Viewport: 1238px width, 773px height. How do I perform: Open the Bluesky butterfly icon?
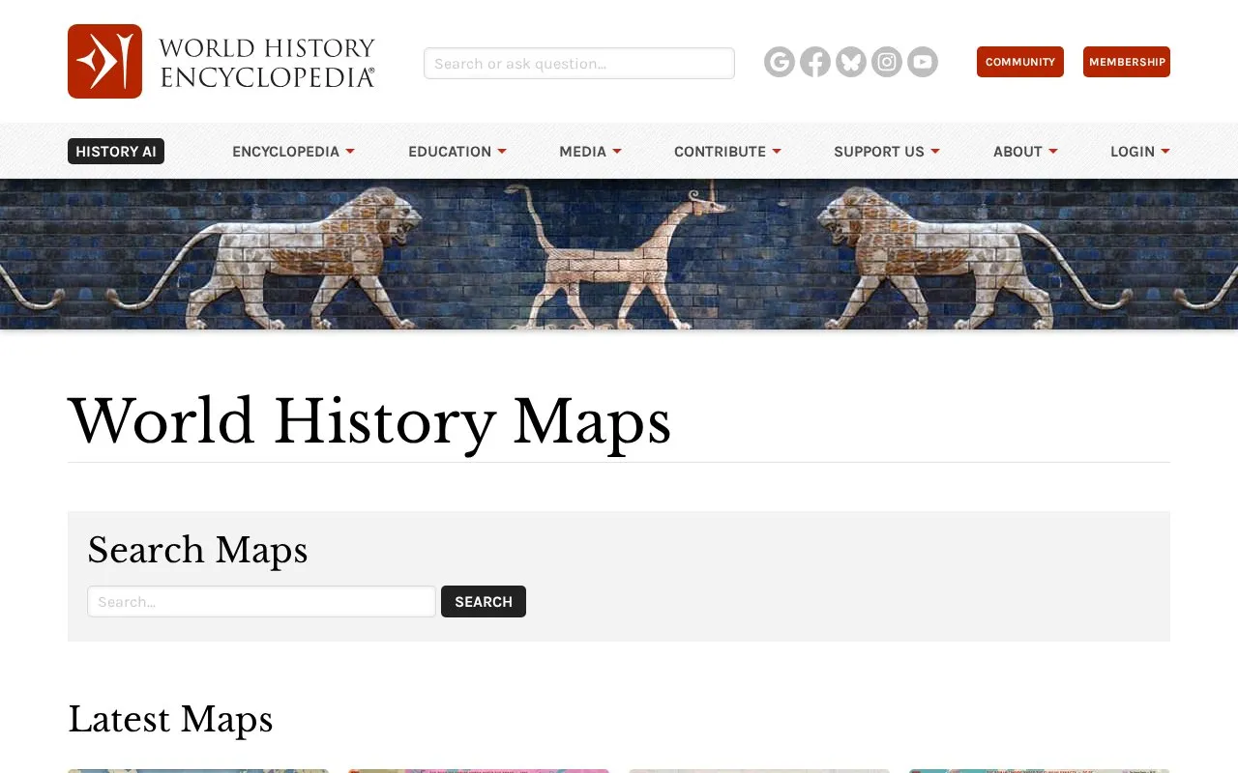tap(851, 62)
